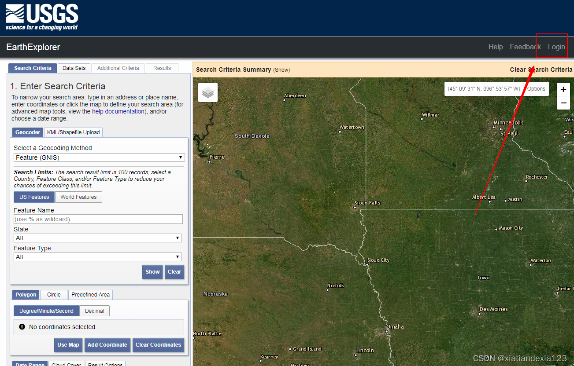Open the map layers icon
Viewport: 574px width, 366px height.
[208, 92]
